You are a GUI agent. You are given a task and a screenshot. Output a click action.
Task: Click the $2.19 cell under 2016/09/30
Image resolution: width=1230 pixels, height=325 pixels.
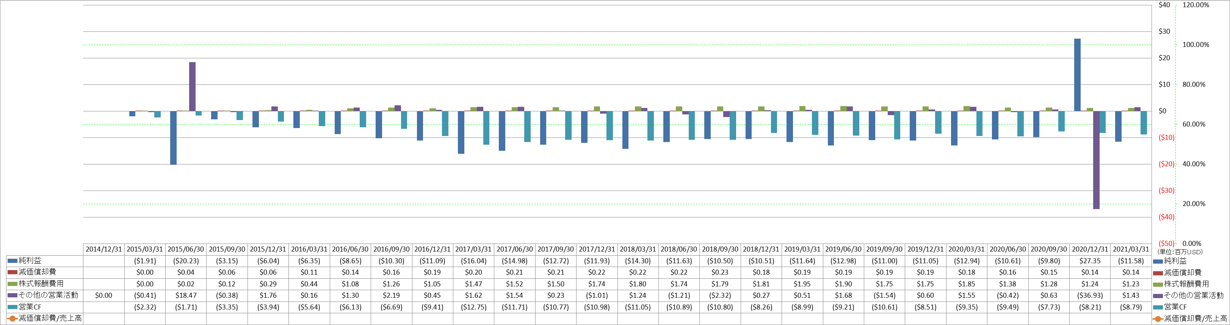[x=391, y=295]
